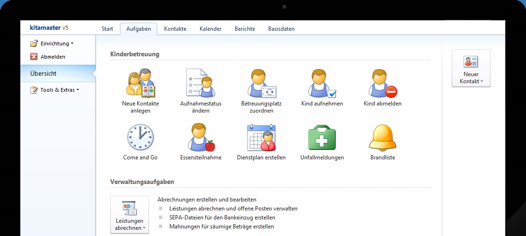Click the Kind abmelden icon
The height and width of the screenshot is (236, 526).
[x=383, y=83]
